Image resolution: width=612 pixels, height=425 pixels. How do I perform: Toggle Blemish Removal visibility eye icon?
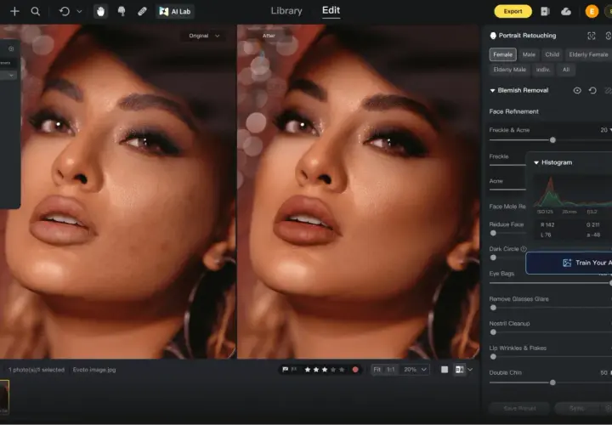click(577, 91)
